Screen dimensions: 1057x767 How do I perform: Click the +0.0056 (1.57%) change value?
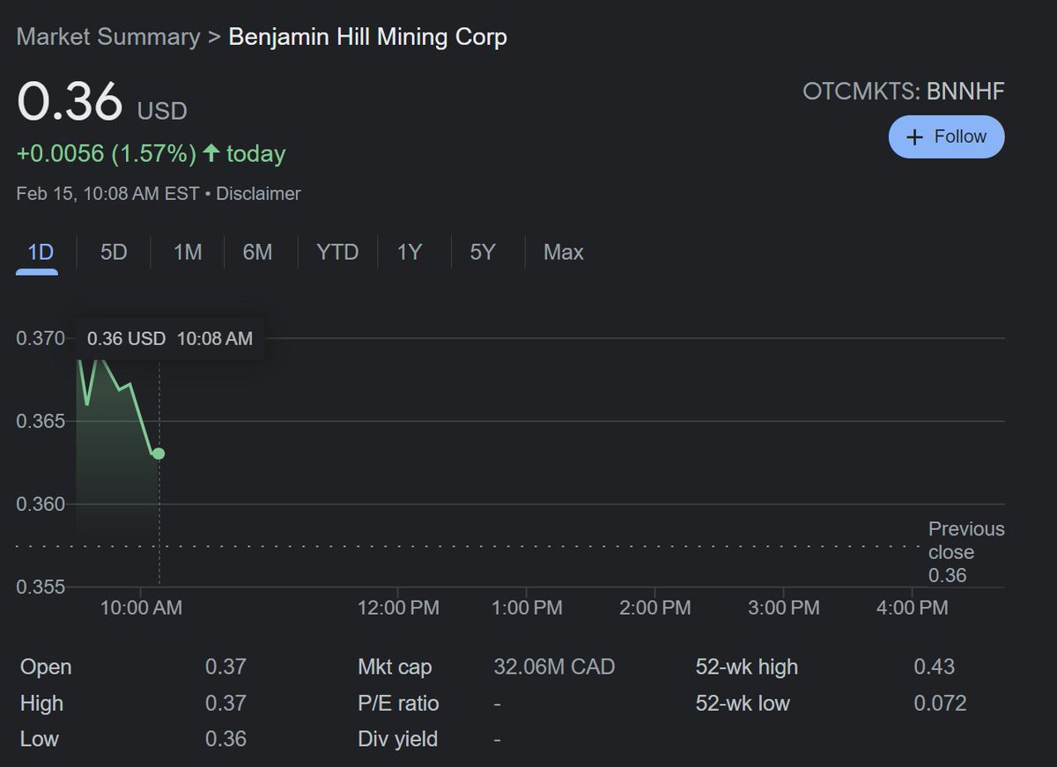[x=107, y=154]
